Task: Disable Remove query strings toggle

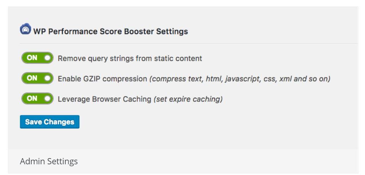Action: point(37,58)
